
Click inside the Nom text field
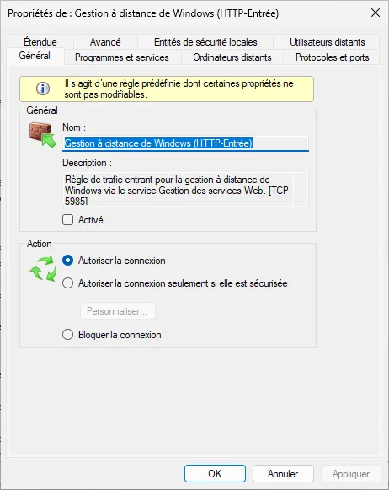point(185,143)
